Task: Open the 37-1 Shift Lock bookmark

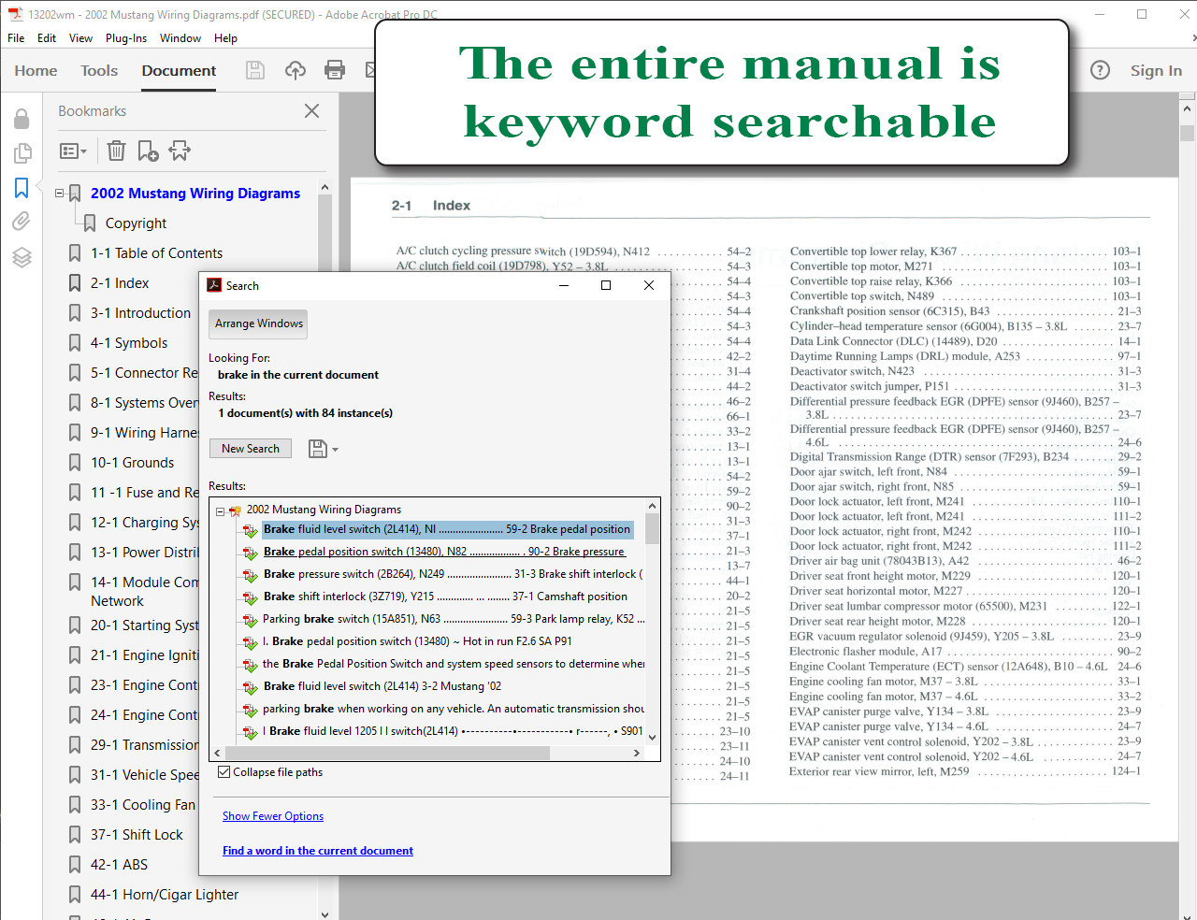Action: point(137,835)
